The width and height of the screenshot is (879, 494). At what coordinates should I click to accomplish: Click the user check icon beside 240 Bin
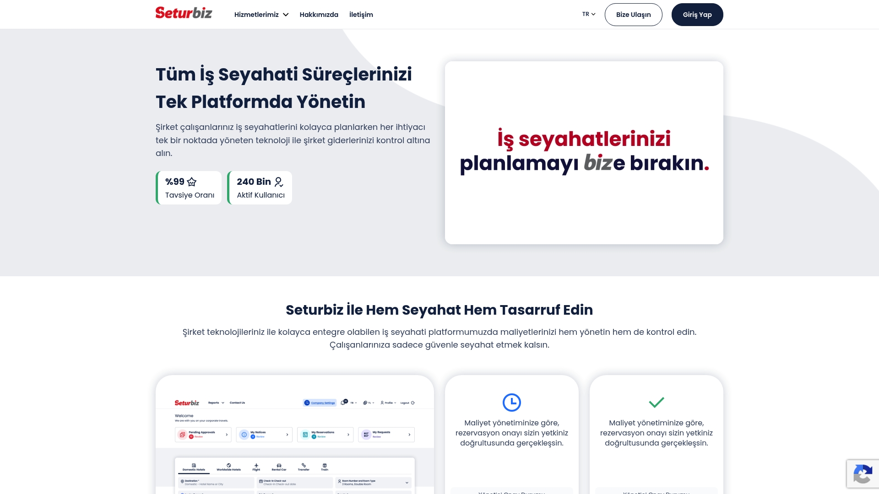(279, 182)
